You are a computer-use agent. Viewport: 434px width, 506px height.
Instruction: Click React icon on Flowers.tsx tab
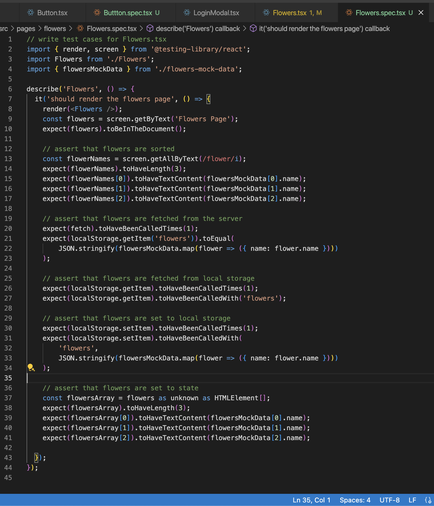266,12
